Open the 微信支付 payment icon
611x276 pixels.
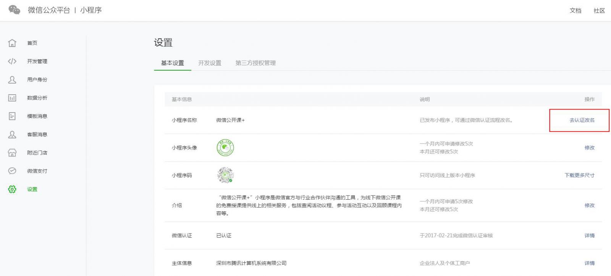pyautogui.click(x=12, y=171)
